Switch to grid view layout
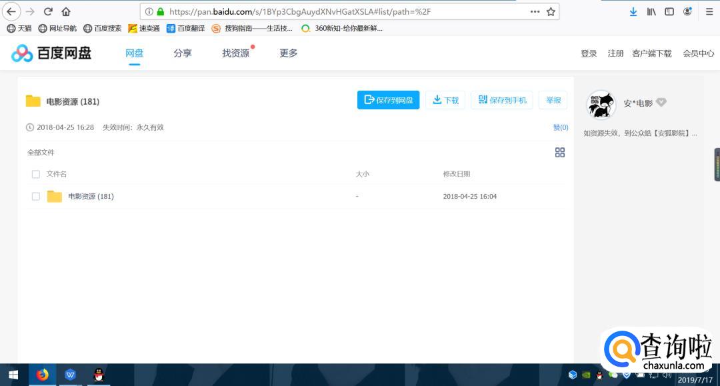The image size is (720, 386). [x=560, y=153]
